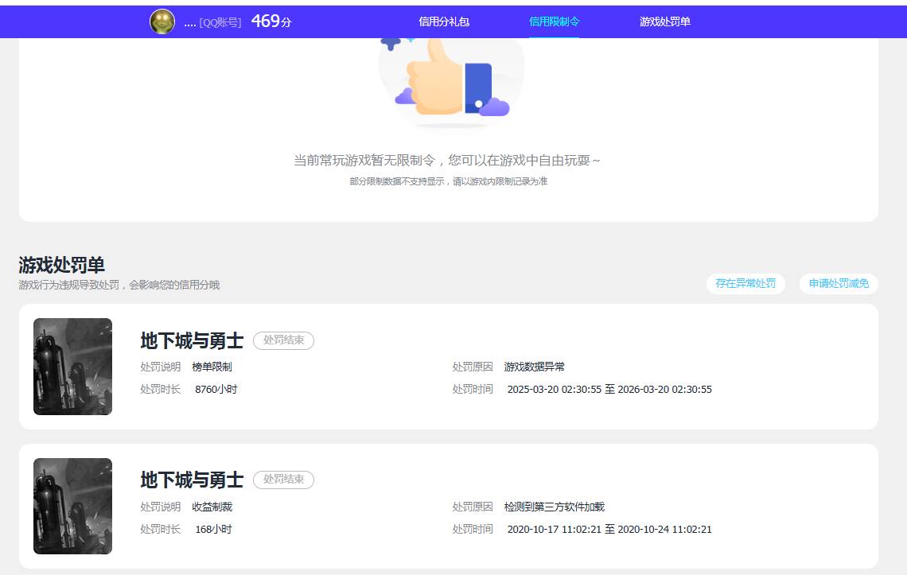Click the second 处罚结束 status badge

[283, 480]
